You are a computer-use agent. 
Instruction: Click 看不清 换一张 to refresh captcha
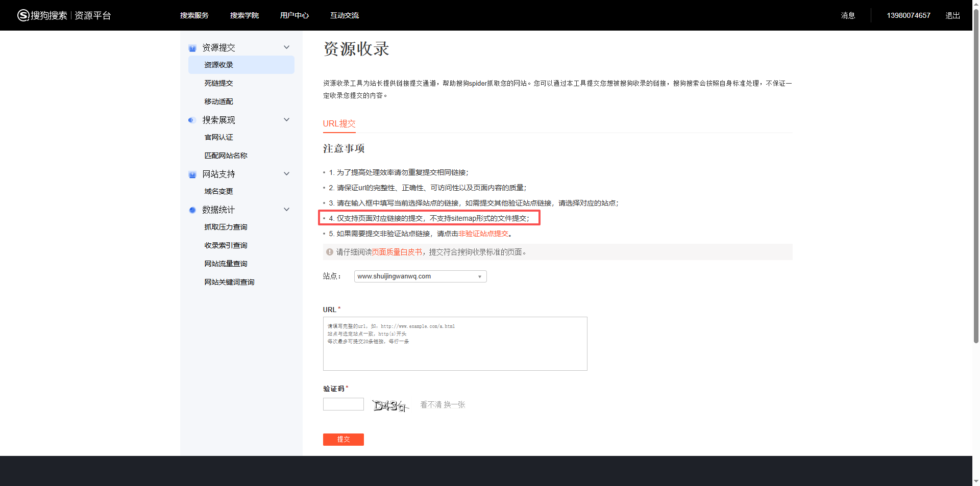(443, 405)
